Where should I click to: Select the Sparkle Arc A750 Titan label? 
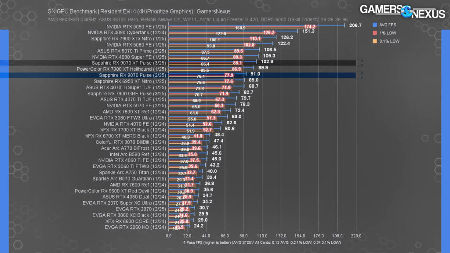[x=133, y=173]
